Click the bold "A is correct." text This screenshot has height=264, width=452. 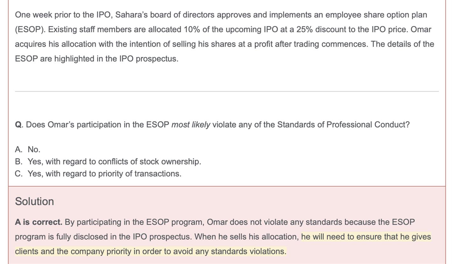click(39, 222)
